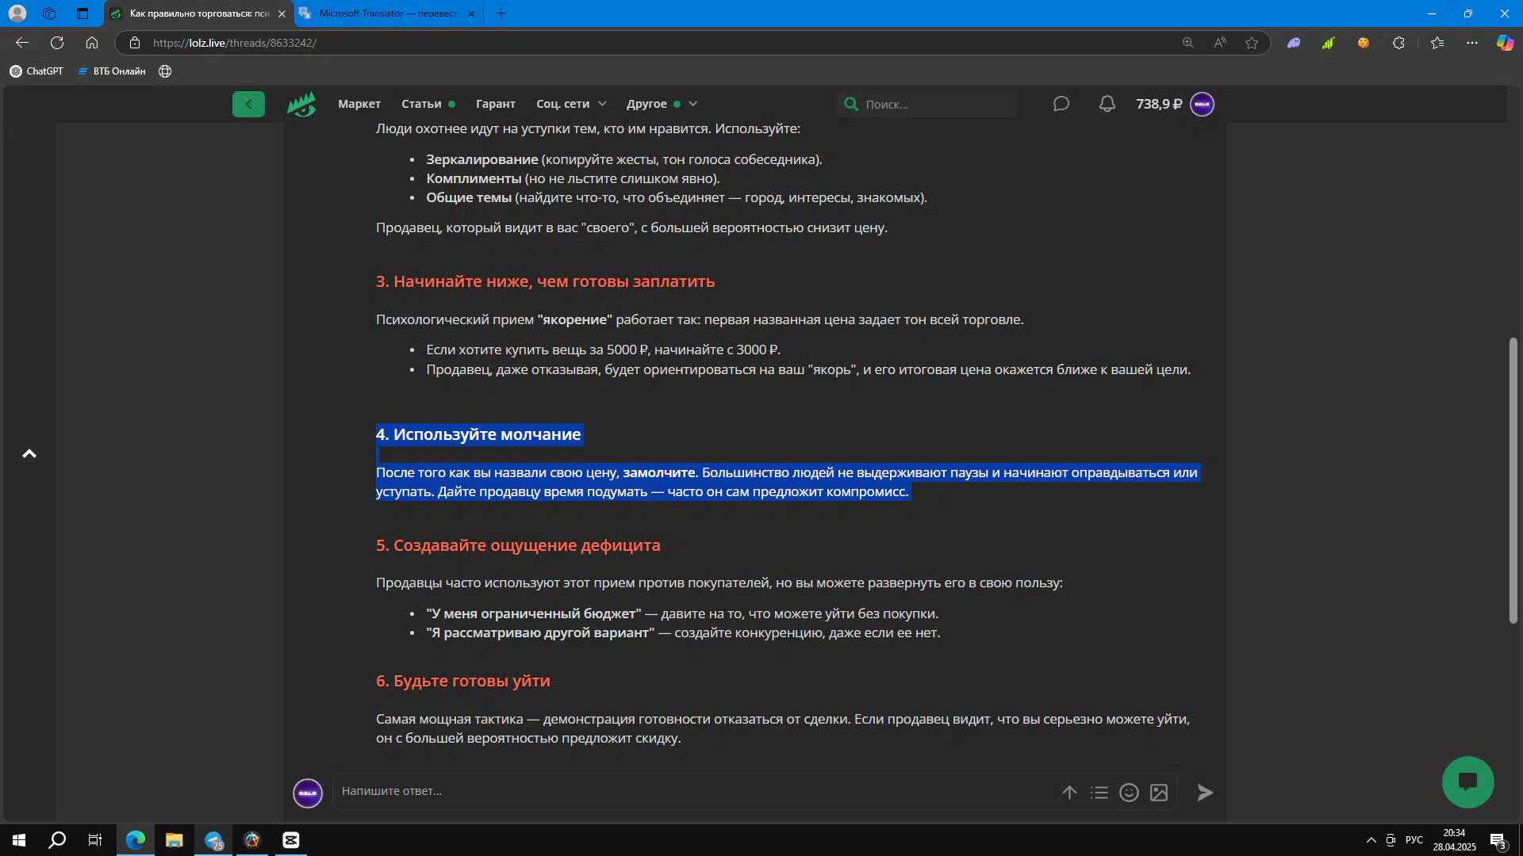Open the conversations chat bubble icon

coord(1061,104)
